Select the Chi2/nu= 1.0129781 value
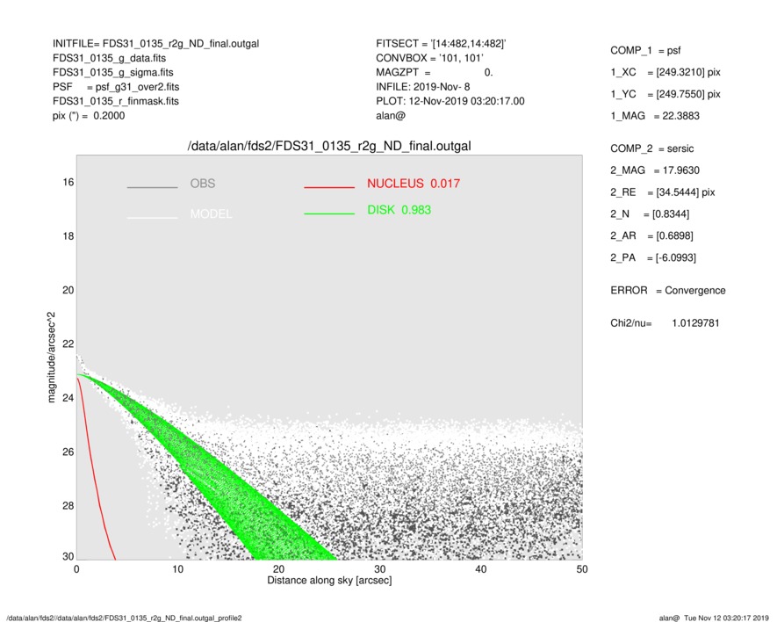 665,323
